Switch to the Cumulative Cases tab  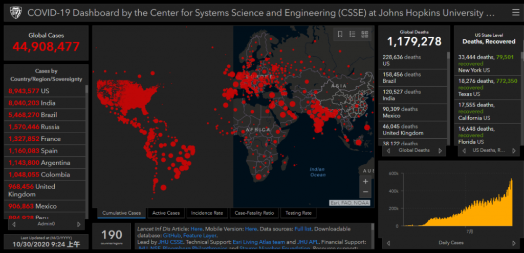122,213
